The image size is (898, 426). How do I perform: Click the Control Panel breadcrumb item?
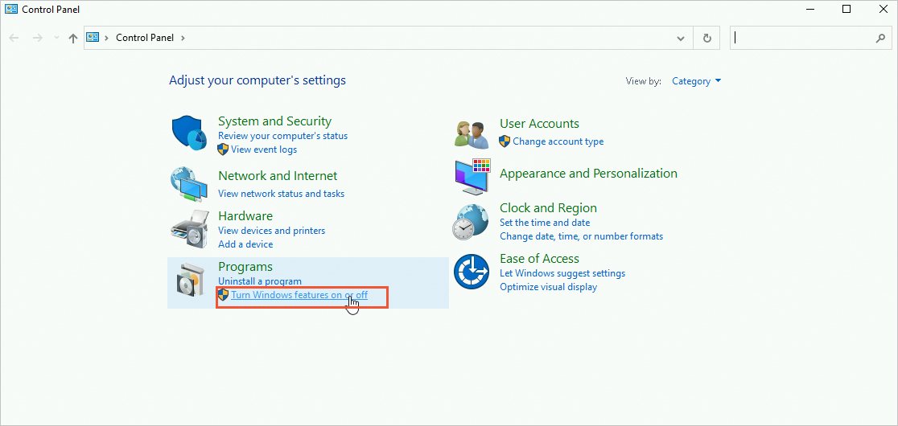tap(145, 38)
